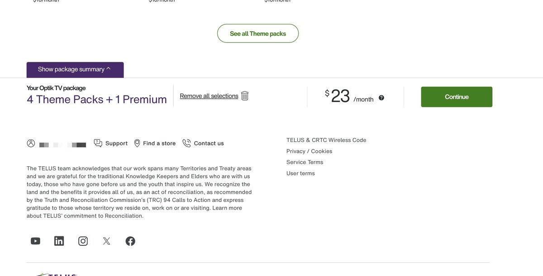Click the price help question mark icon
Viewport: 543px width, 276px height.
tap(381, 98)
